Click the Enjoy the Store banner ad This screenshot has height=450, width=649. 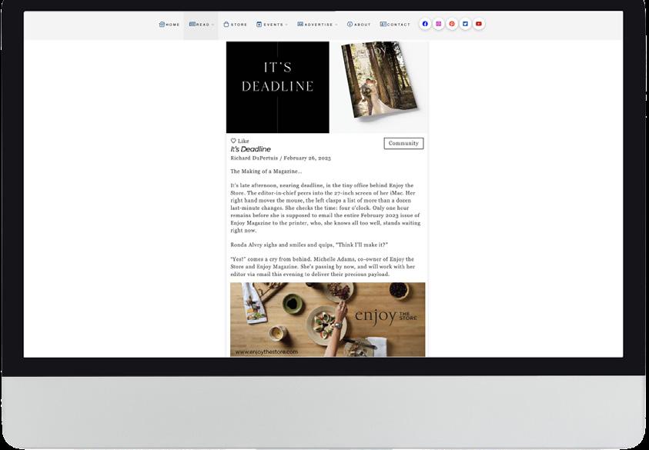point(327,319)
